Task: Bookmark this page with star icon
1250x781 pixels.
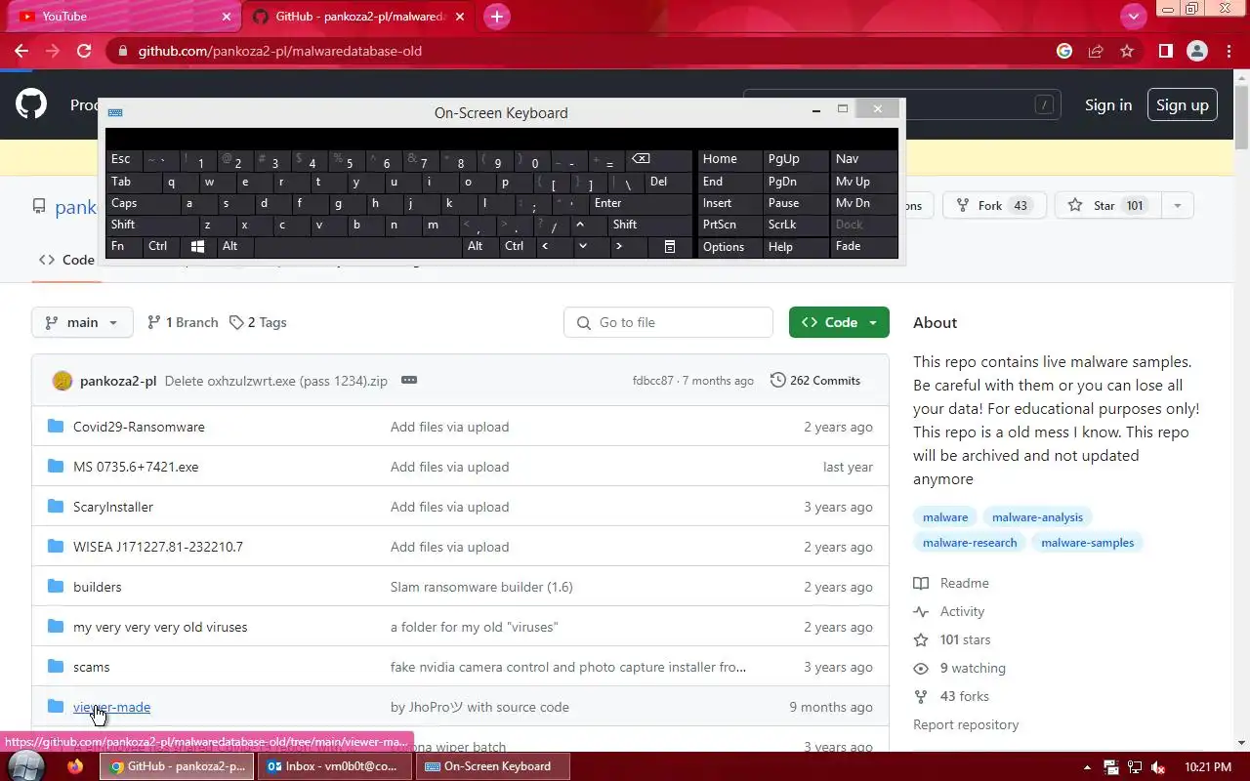Action: click(x=1127, y=51)
